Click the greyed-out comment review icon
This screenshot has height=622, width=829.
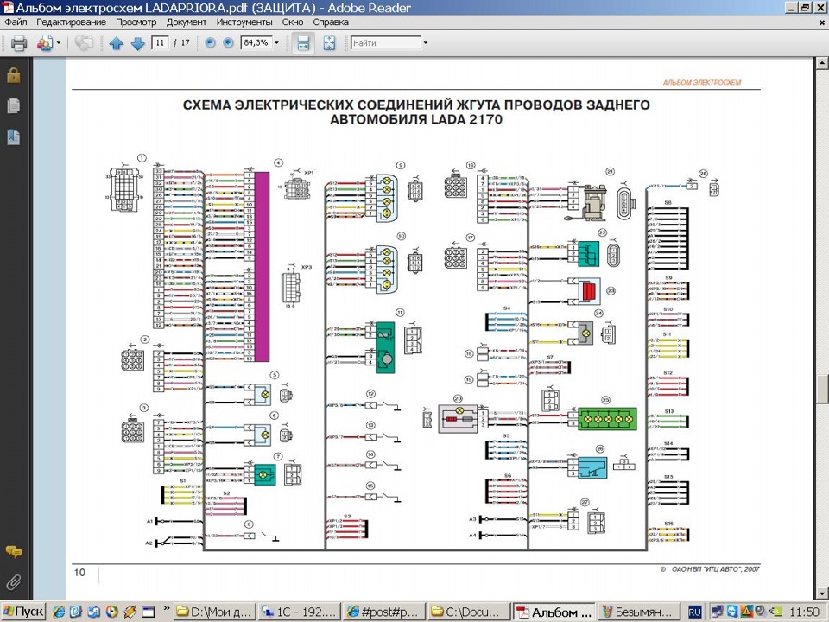pyautogui.click(x=84, y=43)
